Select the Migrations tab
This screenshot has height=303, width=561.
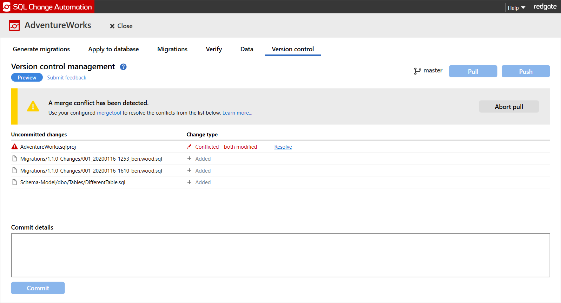172,49
